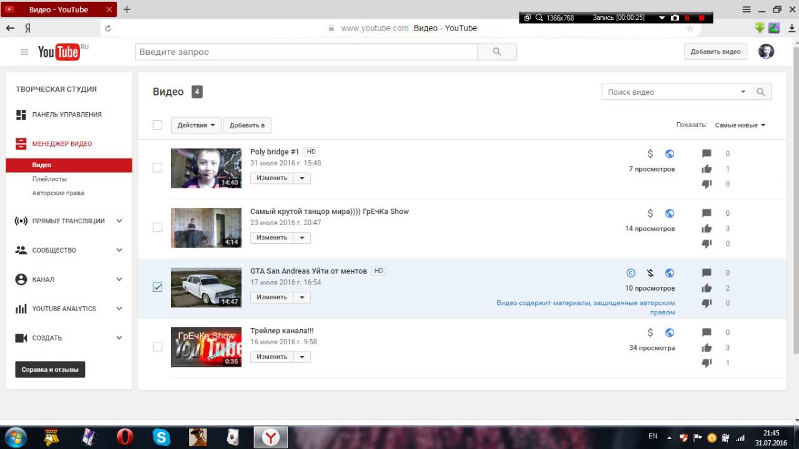Select checkbox for Трейлер канала!!!
The height and width of the screenshot is (449, 799).
pyautogui.click(x=157, y=347)
